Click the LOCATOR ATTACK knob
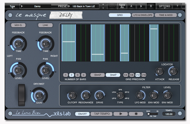 point(160,71)
